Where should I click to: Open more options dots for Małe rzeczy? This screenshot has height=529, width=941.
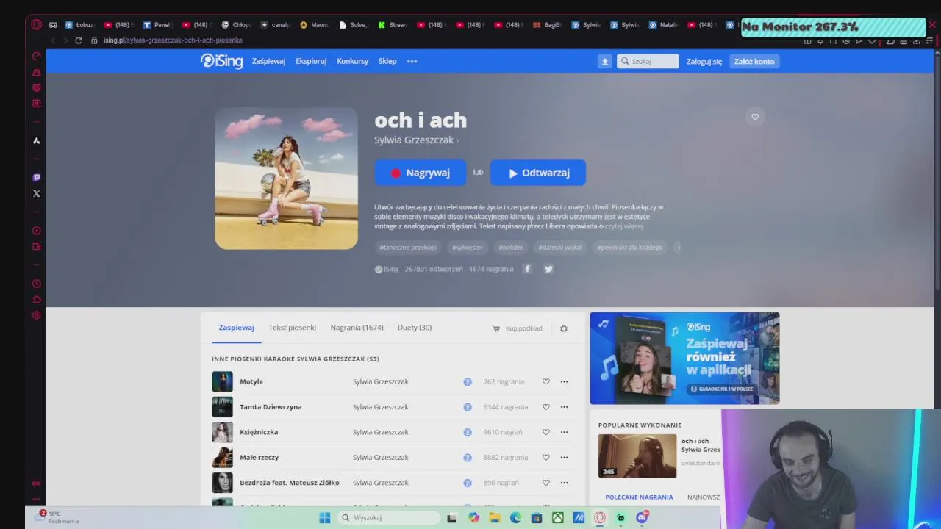point(564,457)
